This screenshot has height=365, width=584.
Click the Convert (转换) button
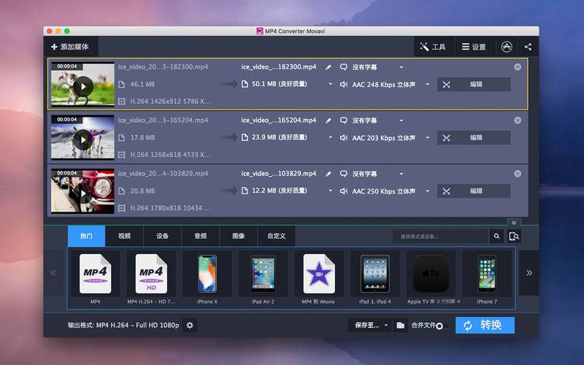point(485,325)
